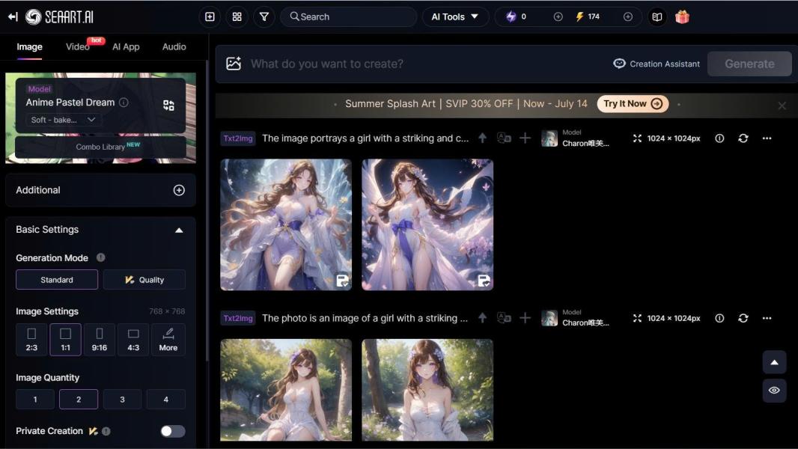Select the 9:16 aspect ratio
This screenshot has height=449, width=798.
tap(100, 339)
